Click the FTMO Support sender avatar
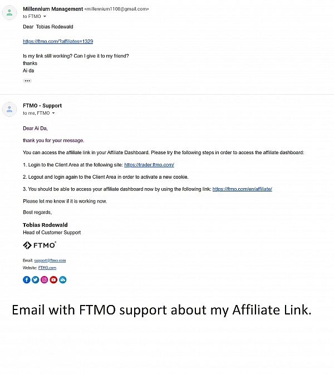This screenshot has width=334, height=374. (x=9, y=109)
